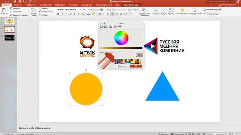Screen dimensions: 241x135
Task: Expand Контур фигуры outline dropdown arrow
Action: tap(220, 14)
